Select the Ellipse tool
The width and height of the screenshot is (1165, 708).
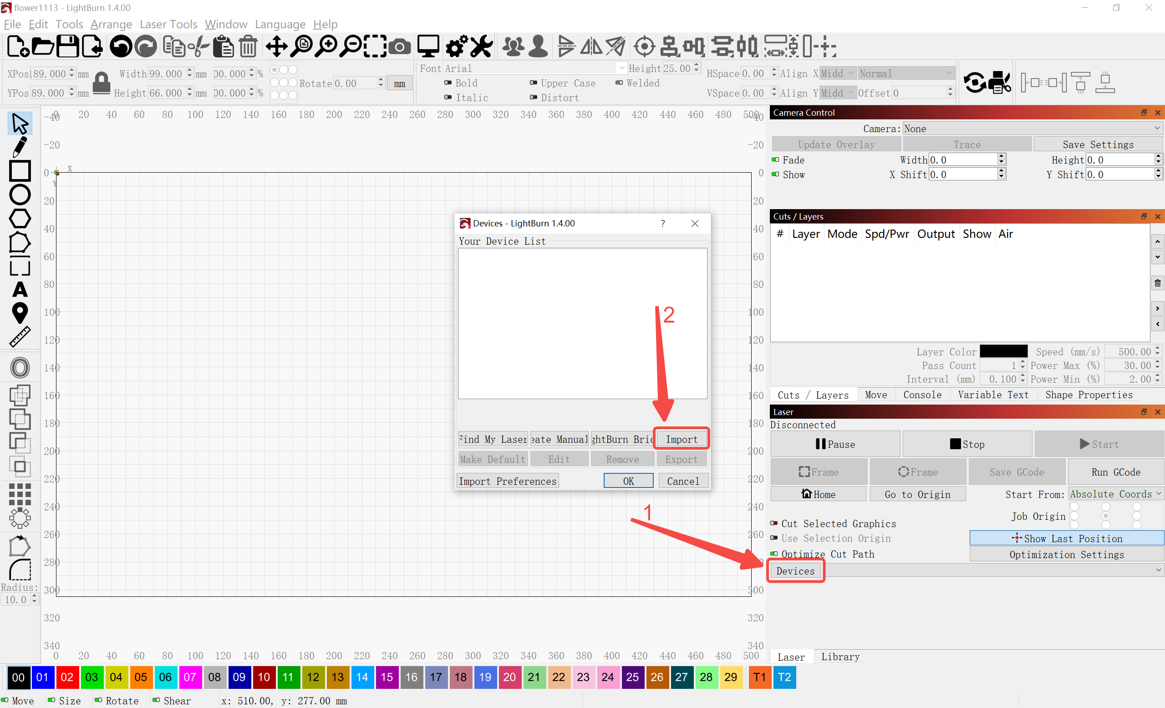[x=20, y=195]
